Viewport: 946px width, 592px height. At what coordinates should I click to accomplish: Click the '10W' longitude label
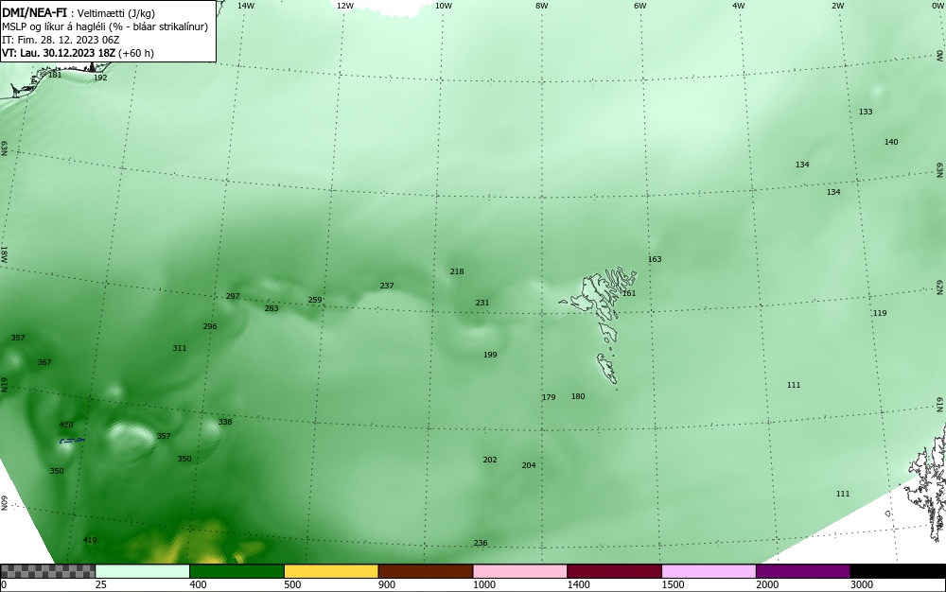pyautogui.click(x=444, y=6)
